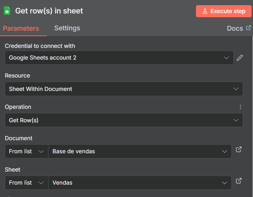Click the three-dot options icon beside Operation

click(x=240, y=107)
